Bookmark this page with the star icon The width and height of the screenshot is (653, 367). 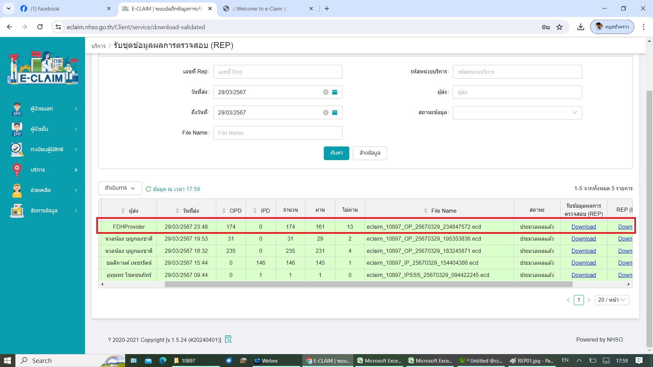coord(559,27)
